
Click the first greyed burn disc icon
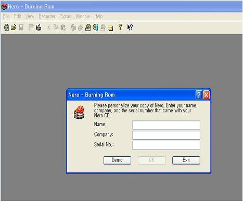click(73, 28)
